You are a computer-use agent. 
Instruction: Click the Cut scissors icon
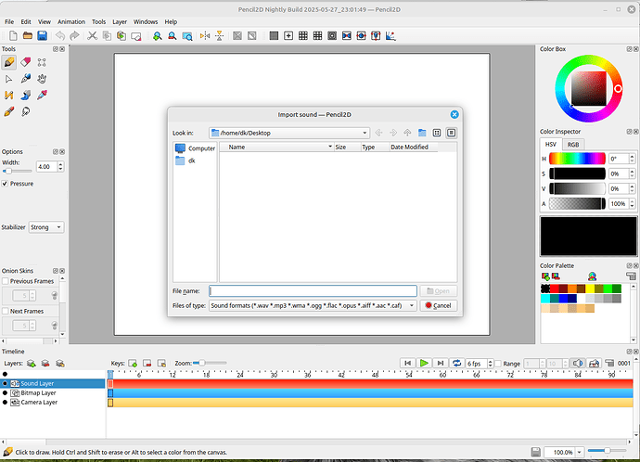pyautogui.click(x=92, y=36)
